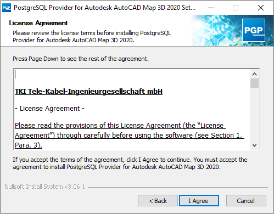Cancel the installation
This screenshot has height=214, width=274.
pyautogui.click(x=246, y=201)
